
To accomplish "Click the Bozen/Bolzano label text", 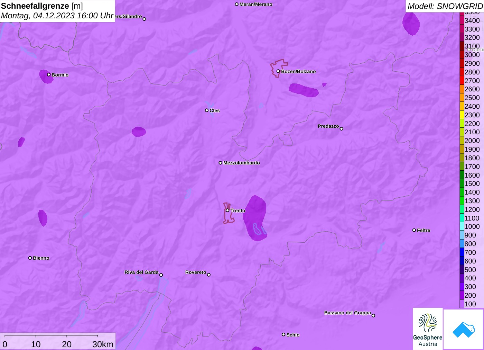I will 298,71.
